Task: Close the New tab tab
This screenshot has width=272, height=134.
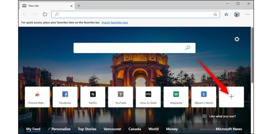Action: pyautogui.click(x=71, y=6)
